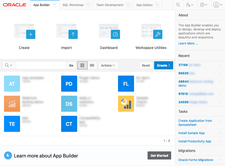225x166 pixels.
Task: Click the Oracle logo
Action: click(x=15, y=5)
